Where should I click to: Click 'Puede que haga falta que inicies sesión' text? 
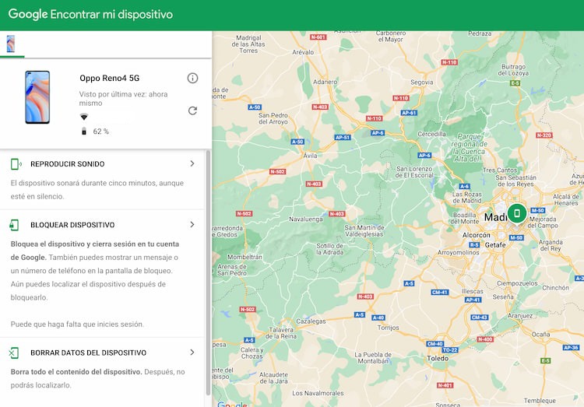77,325
